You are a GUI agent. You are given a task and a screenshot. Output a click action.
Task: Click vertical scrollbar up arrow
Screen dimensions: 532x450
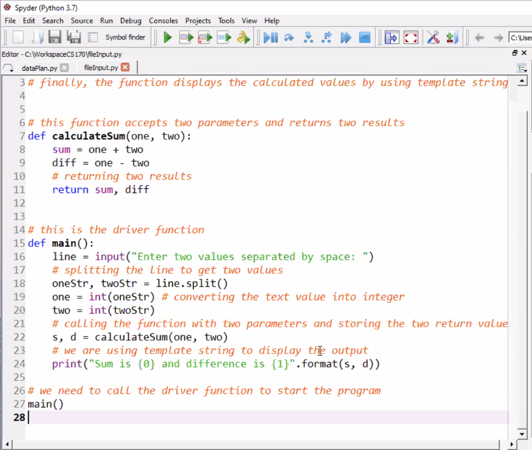point(522,81)
